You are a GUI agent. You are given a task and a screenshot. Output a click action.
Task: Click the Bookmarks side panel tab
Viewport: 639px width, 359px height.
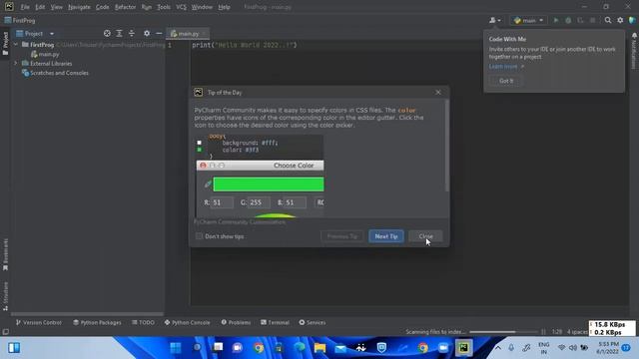coord(5,254)
